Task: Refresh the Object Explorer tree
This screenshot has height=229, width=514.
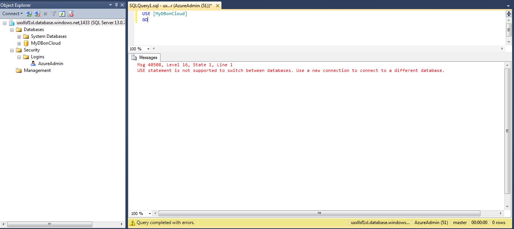Action: (x=62, y=14)
